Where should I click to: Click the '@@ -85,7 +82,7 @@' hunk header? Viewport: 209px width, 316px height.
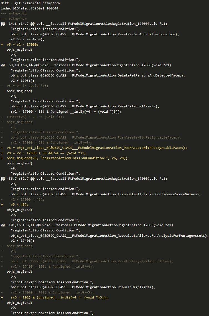click(x=84, y=179)
